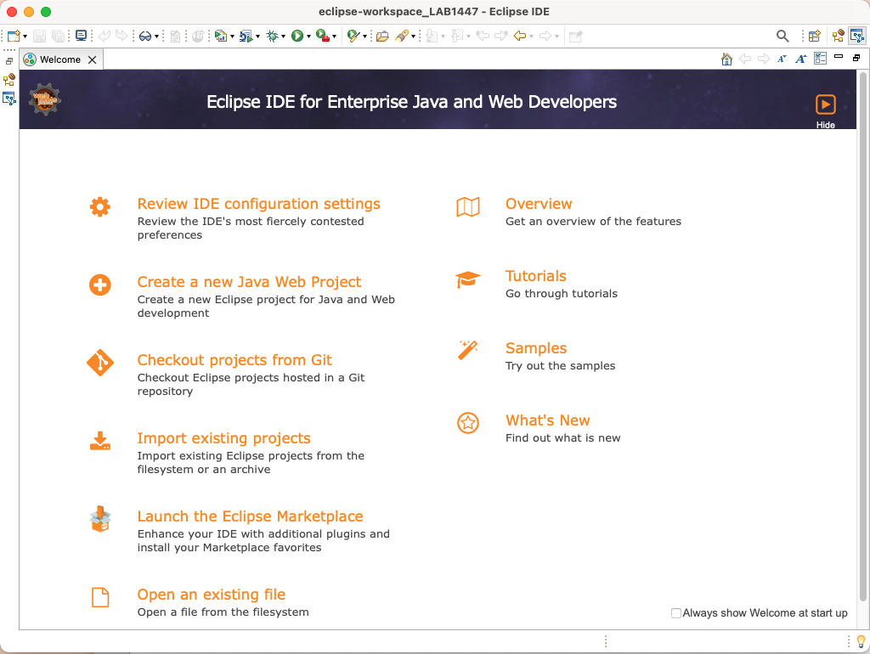The image size is (870, 654).
Task: Click the Run External Tools icon
Action: pos(323,36)
